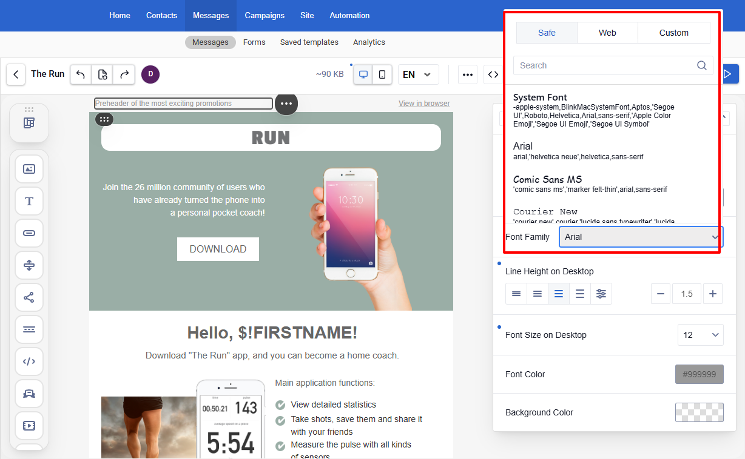Click the 1.5 line height value field

tap(687, 294)
